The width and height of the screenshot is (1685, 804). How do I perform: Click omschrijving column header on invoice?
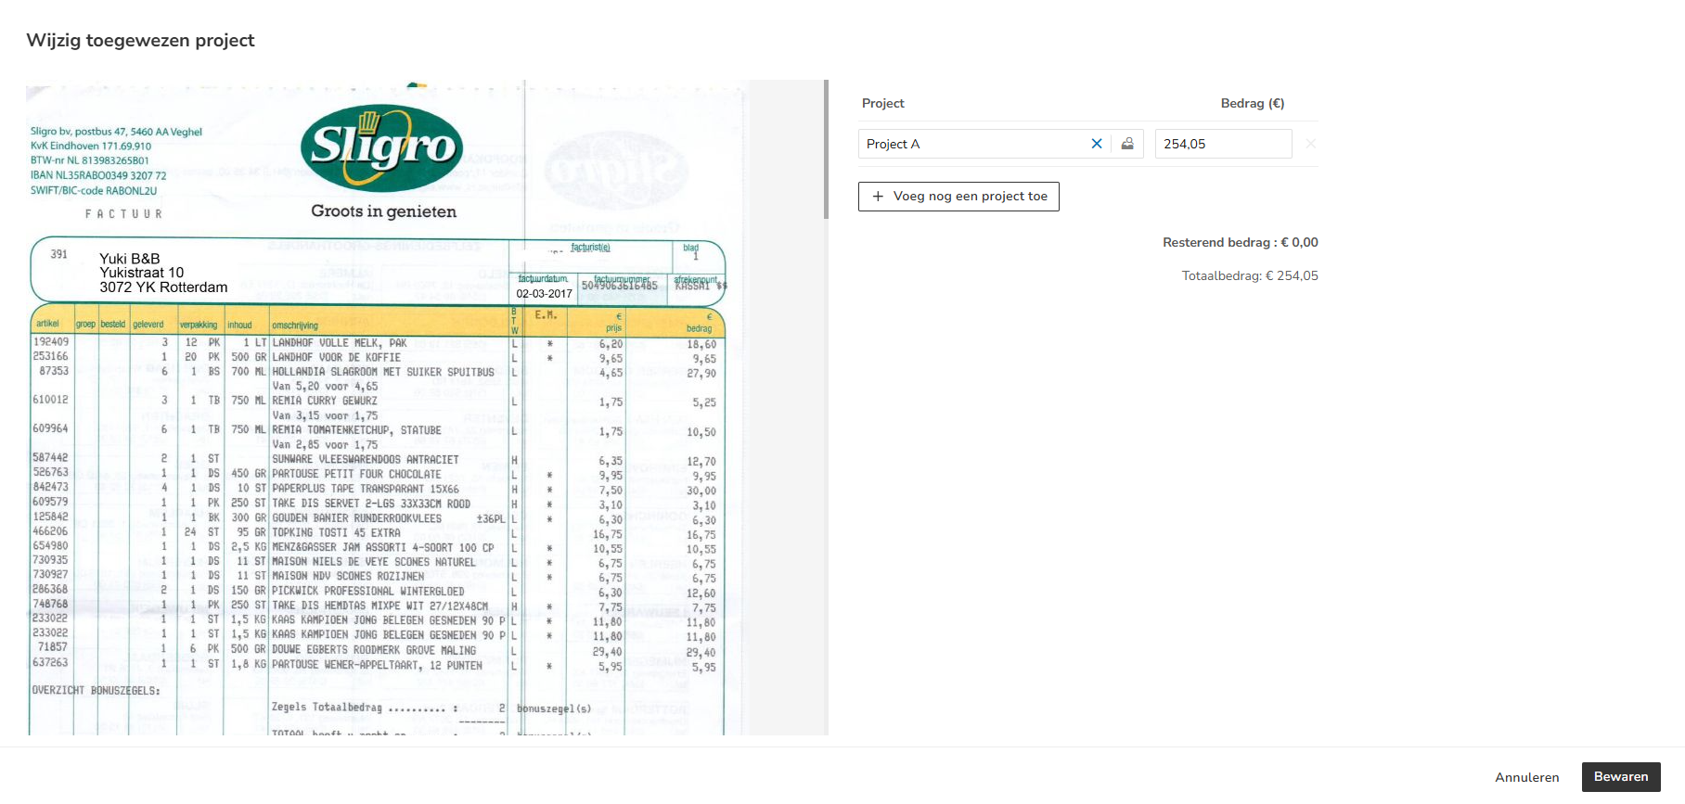[295, 325]
